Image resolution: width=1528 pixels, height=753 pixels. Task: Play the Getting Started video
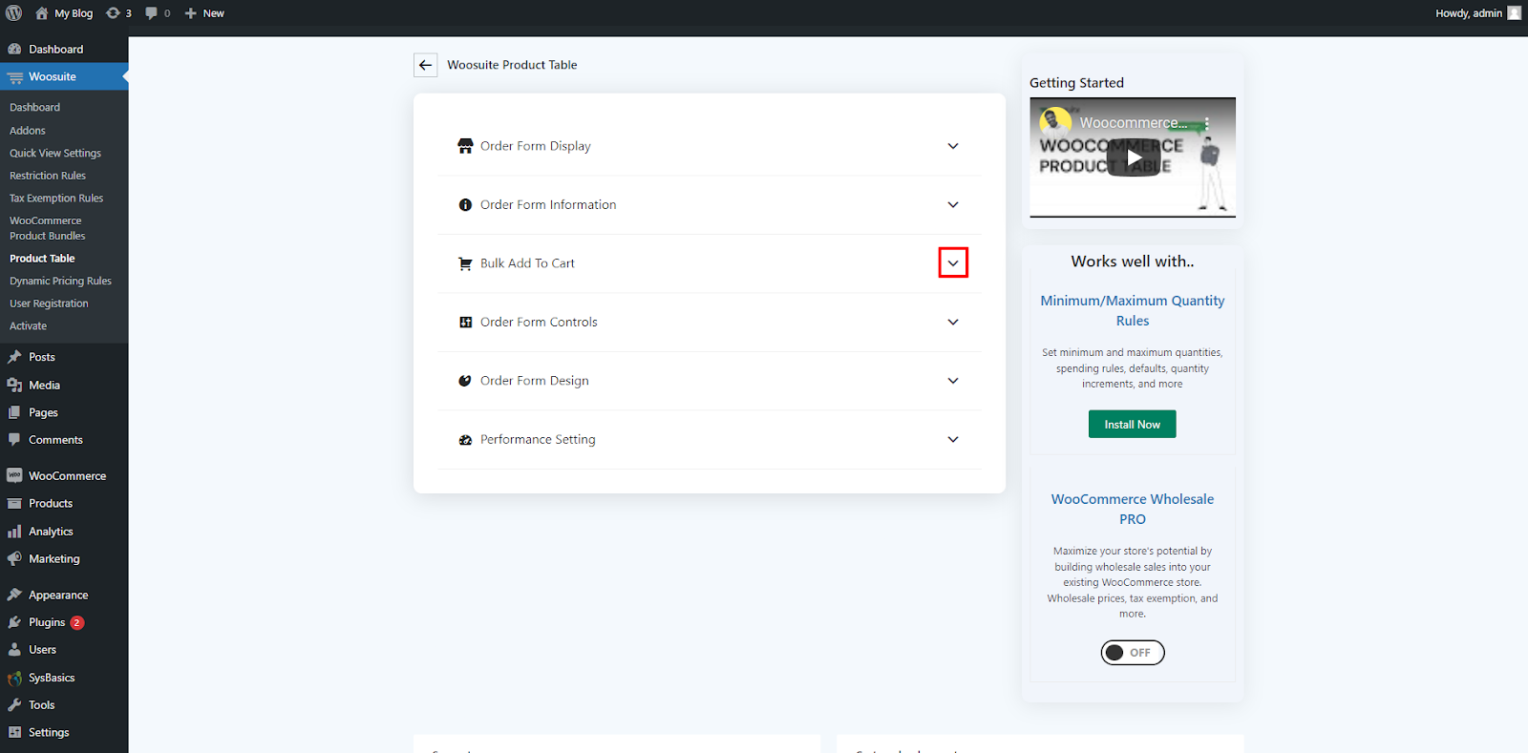pyautogui.click(x=1133, y=157)
